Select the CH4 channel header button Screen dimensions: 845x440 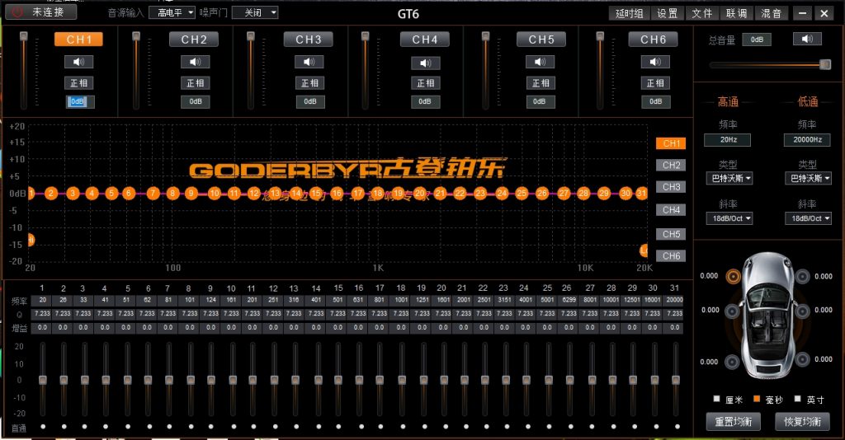coord(425,40)
